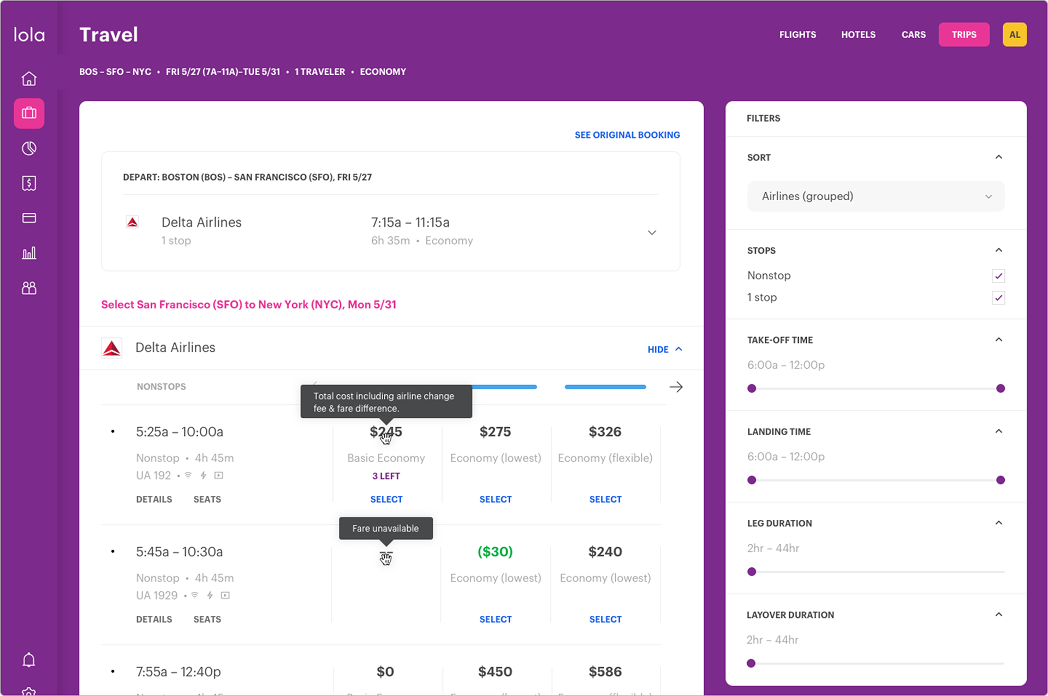Click the Landing Time right slider handle
1048x696 pixels.
tap(1000, 480)
